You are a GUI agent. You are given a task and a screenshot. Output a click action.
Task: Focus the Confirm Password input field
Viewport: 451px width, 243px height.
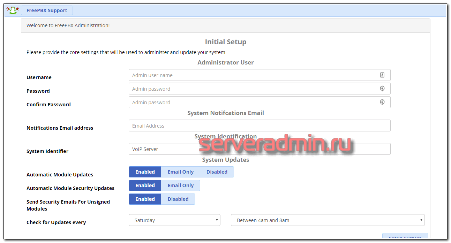[x=260, y=102]
